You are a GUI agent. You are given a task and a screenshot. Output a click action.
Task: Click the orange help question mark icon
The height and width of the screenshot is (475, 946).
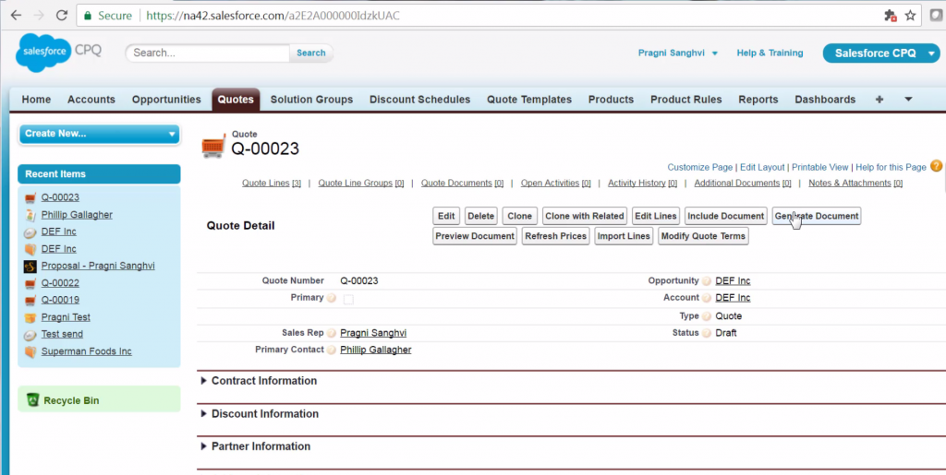936,166
